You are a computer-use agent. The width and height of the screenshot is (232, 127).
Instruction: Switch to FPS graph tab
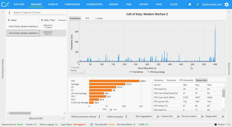click(x=87, y=18)
